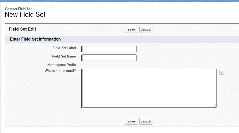Screen dimensions: 239x133
Task: Click the 'Enter Field Set information' section header
Action: [35, 39]
